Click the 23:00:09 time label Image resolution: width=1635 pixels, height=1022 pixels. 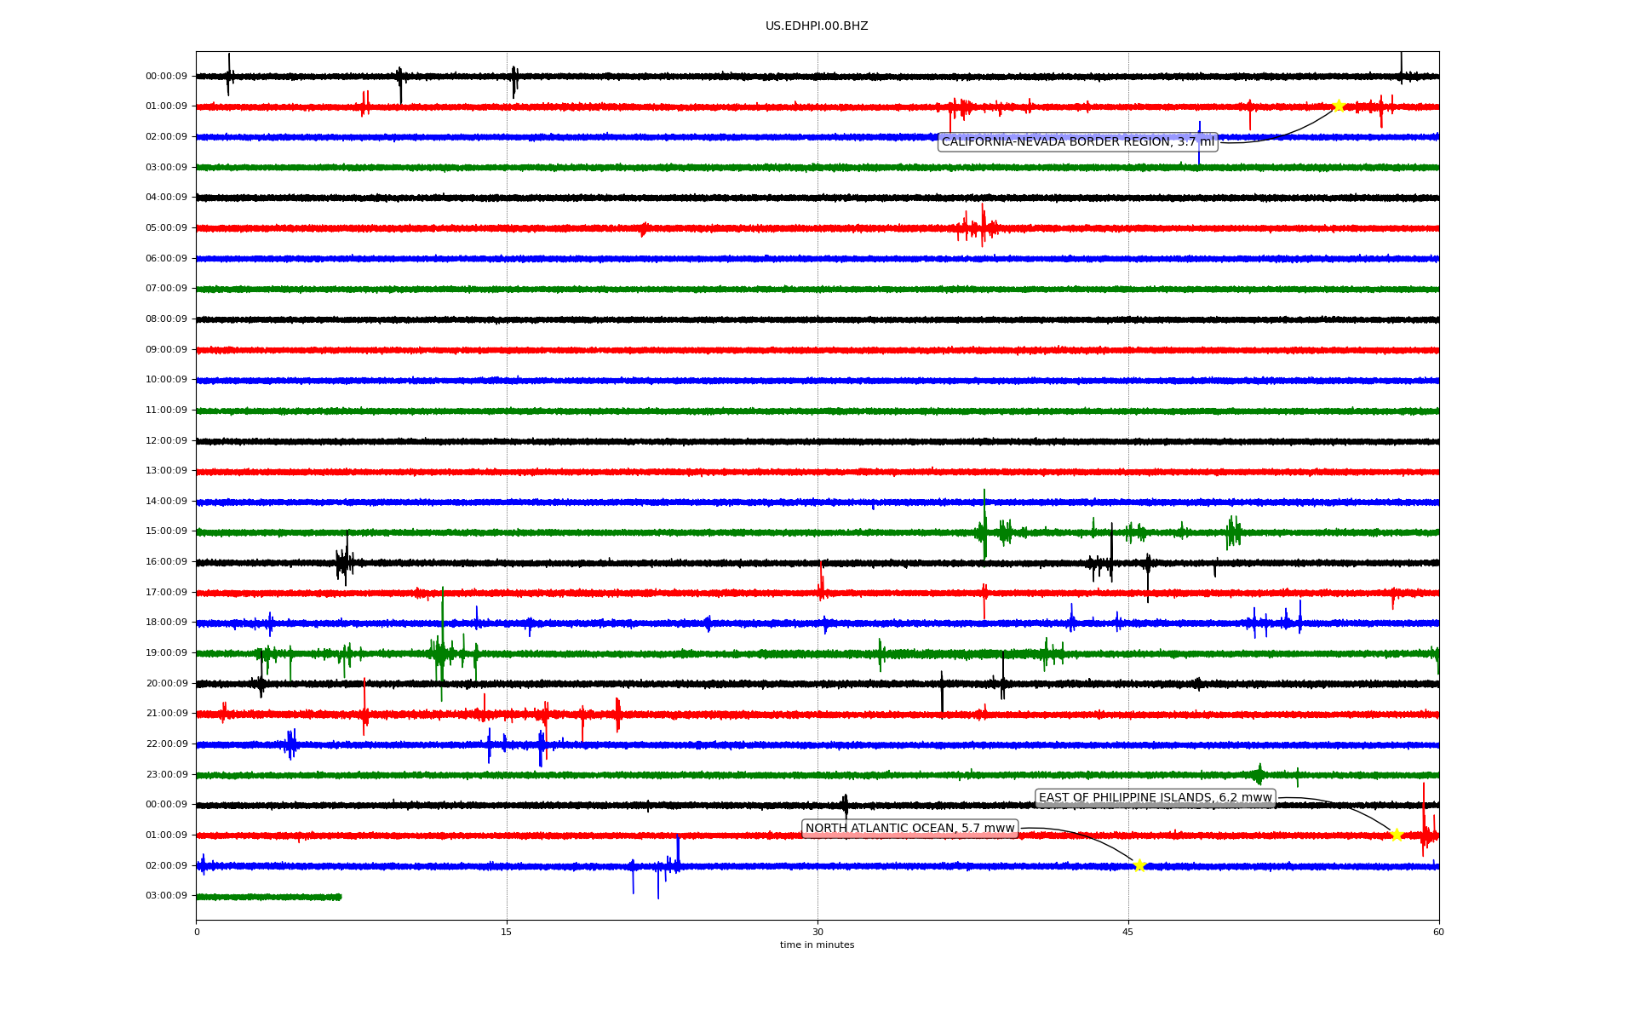click(x=166, y=774)
